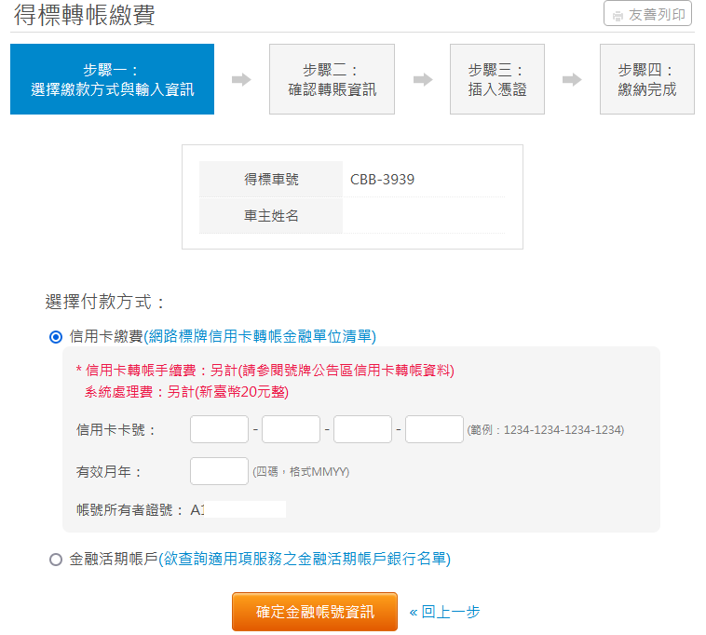Select the 金融活期帳戶 radio option
Screen dimensions: 706x635
click(56, 560)
